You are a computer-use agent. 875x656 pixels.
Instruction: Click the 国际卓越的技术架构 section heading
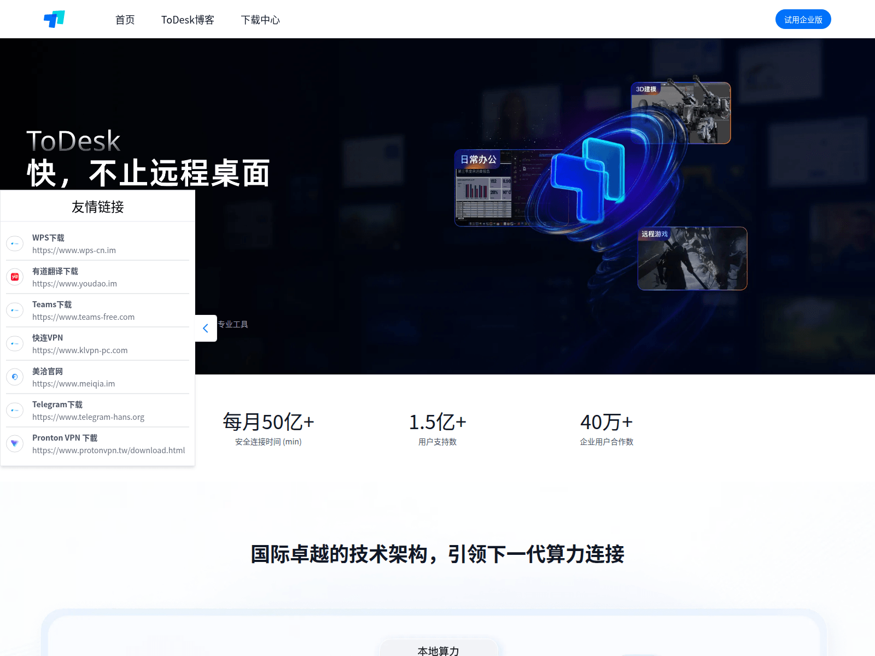[x=437, y=554]
